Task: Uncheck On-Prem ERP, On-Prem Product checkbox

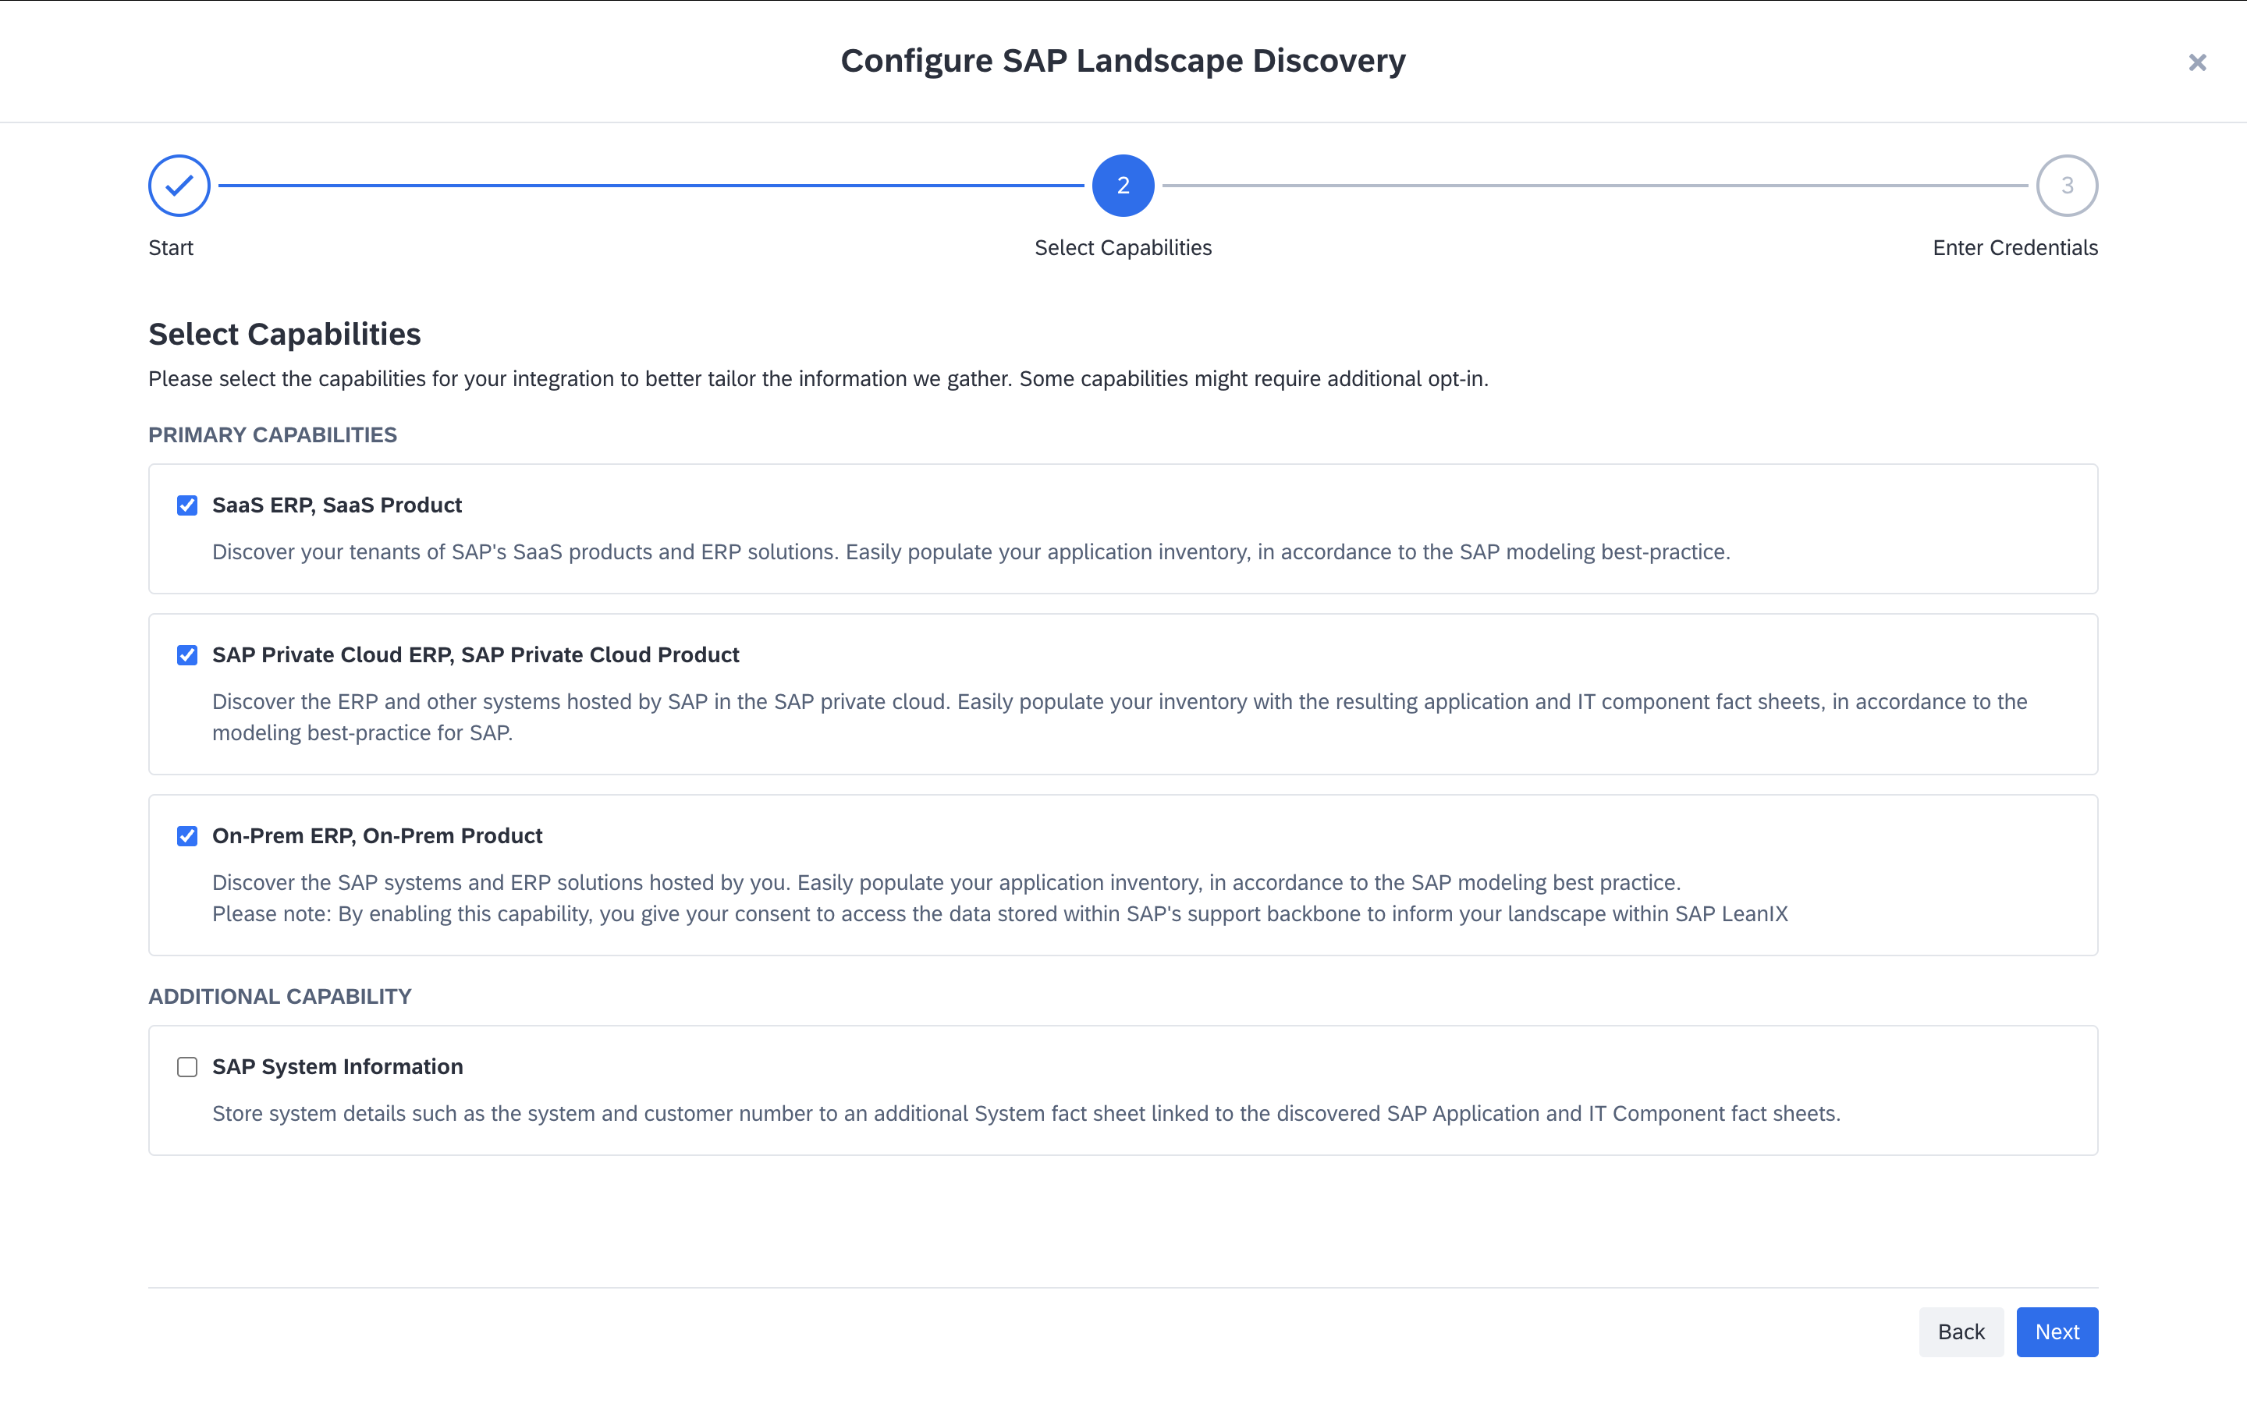Action: pyautogui.click(x=187, y=835)
